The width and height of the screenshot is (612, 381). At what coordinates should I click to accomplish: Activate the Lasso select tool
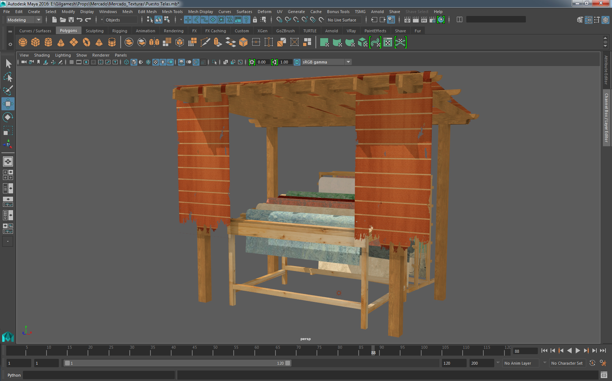coord(8,77)
